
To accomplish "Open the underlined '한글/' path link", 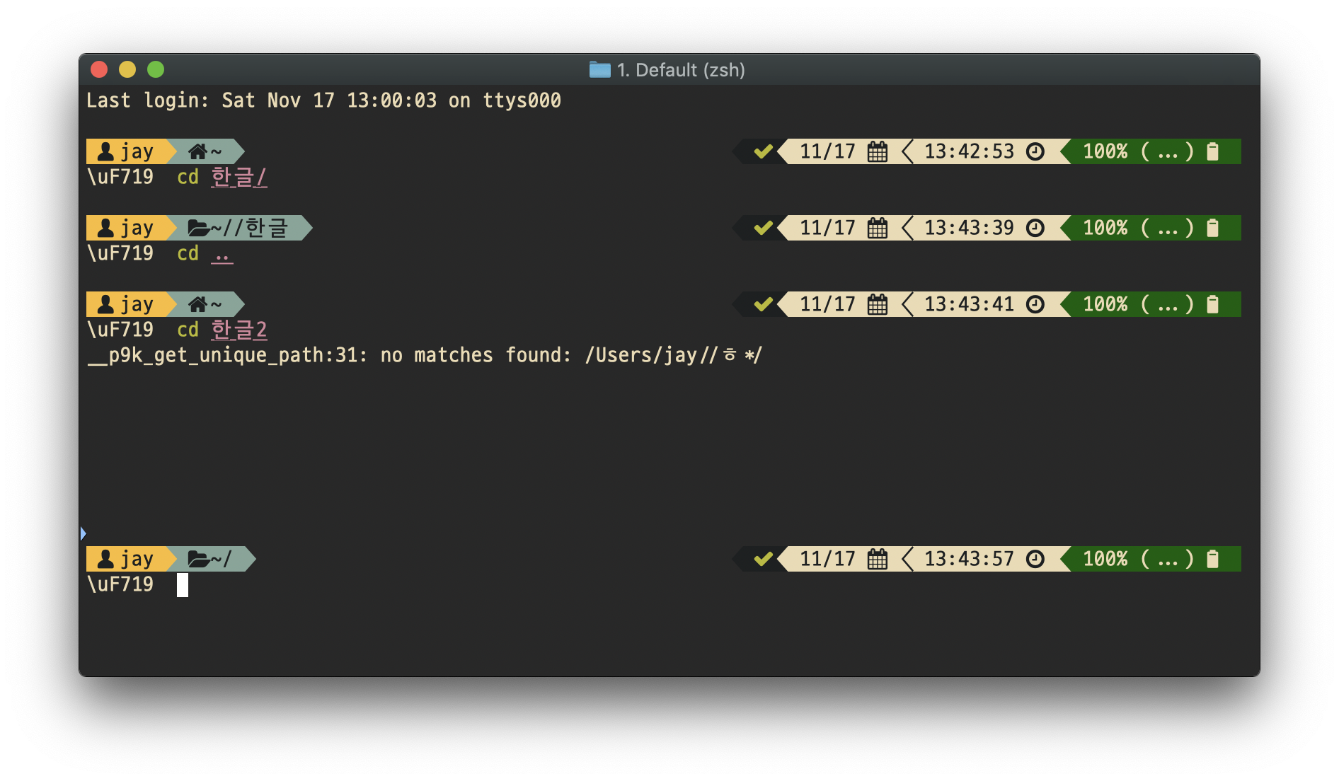I will [239, 177].
